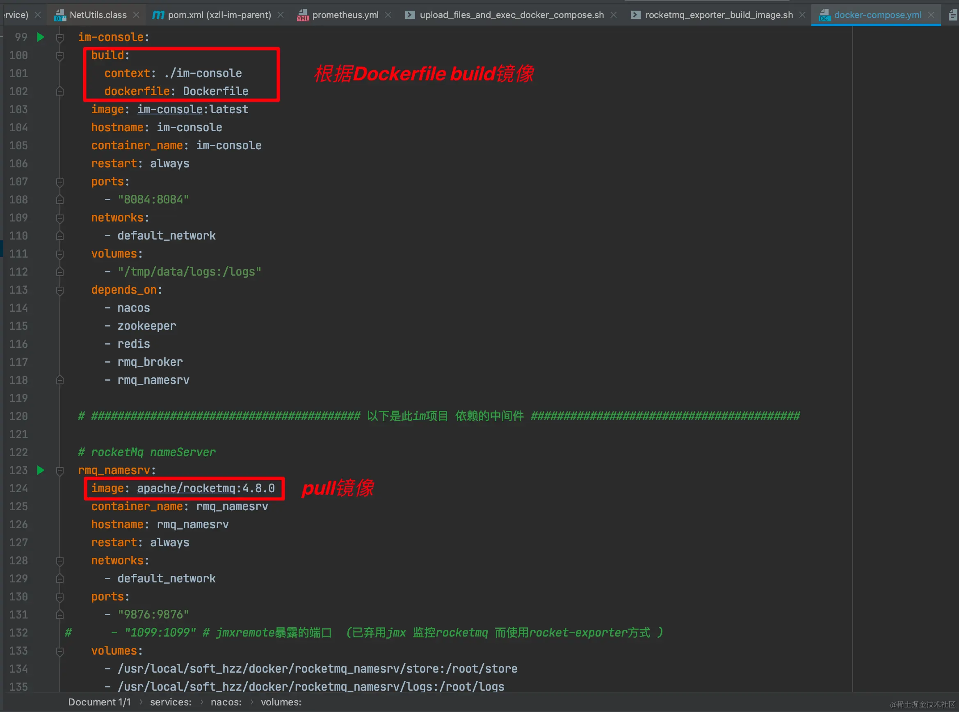This screenshot has width=959, height=712.
Task: Click run gutter icon for rmq_namesrv service
Action: (x=41, y=470)
